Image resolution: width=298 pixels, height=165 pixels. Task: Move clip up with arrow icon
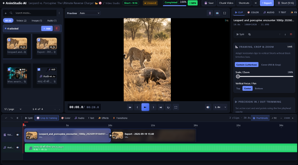point(280,34)
